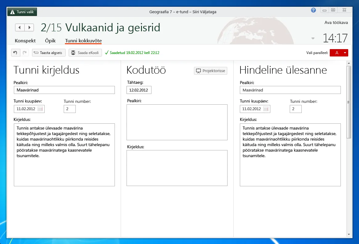
Task: Click the Ava töökava link
Action: tap(336, 22)
